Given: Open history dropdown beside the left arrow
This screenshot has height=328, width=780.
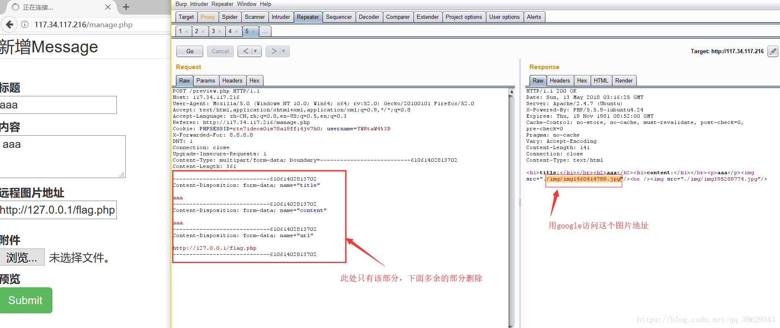Looking at the screenshot, I should click(x=256, y=51).
